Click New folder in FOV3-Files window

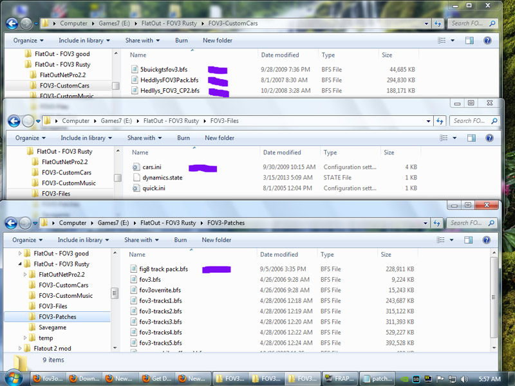point(220,138)
